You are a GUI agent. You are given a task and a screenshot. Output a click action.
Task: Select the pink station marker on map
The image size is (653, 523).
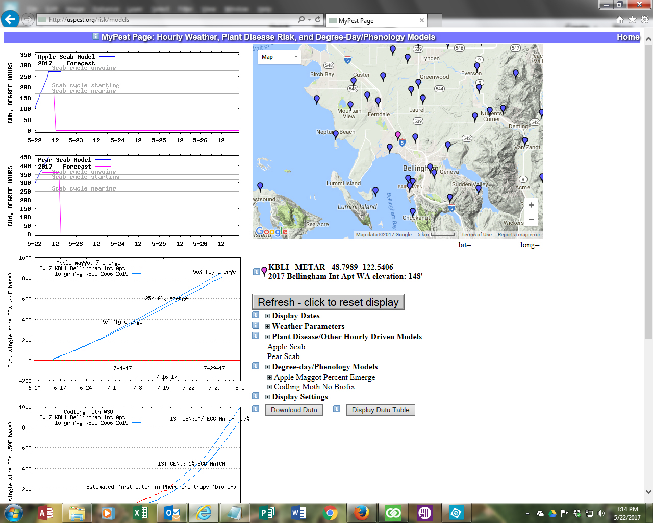click(x=398, y=135)
